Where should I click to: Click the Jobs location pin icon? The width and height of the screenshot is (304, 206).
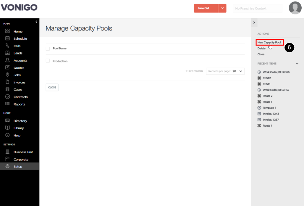(x=7, y=75)
